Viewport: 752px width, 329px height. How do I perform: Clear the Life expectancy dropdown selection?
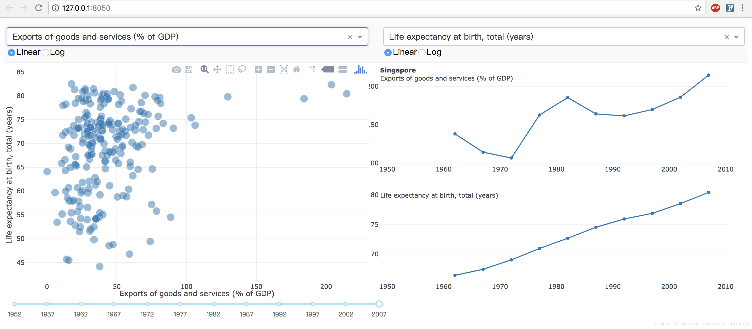click(727, 37)
